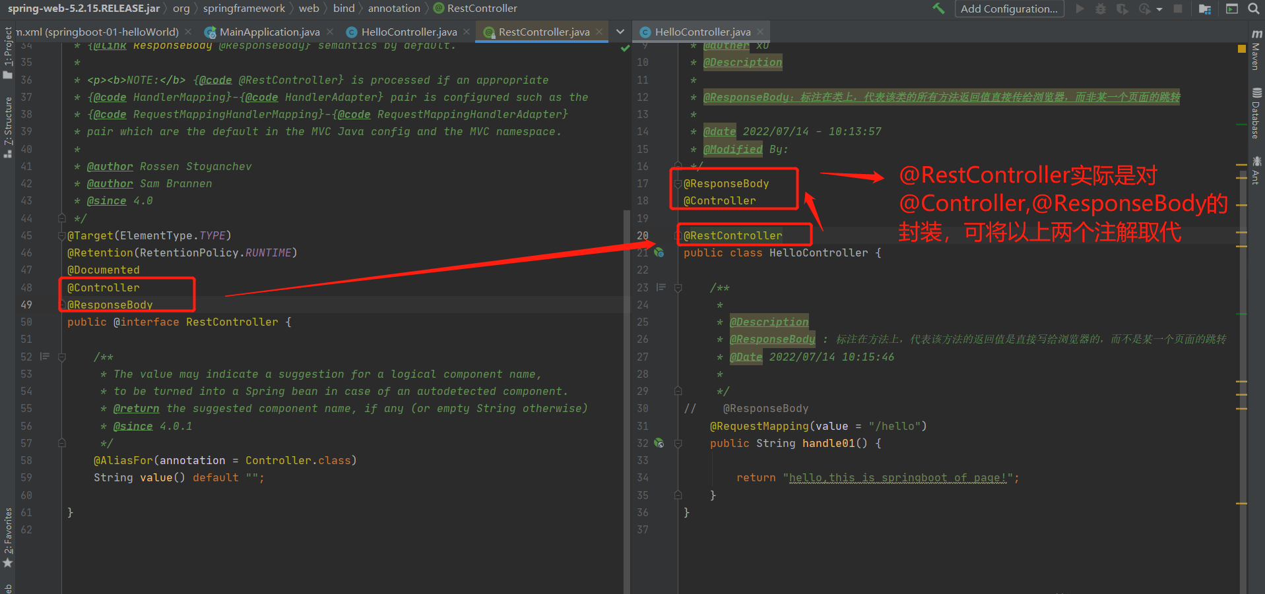Screen dimensions: 1265x594
Task: Toggle the Database tool window
Action: coord(1256,113)
